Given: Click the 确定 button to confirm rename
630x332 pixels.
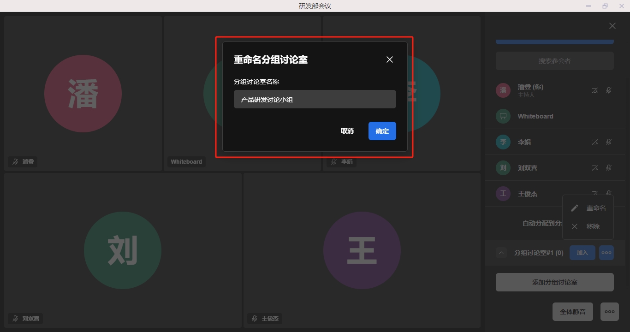Looking at the screenshot, I should coord(382,131).
